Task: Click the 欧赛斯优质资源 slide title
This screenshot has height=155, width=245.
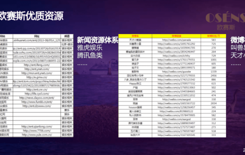Action: [32, 16]
